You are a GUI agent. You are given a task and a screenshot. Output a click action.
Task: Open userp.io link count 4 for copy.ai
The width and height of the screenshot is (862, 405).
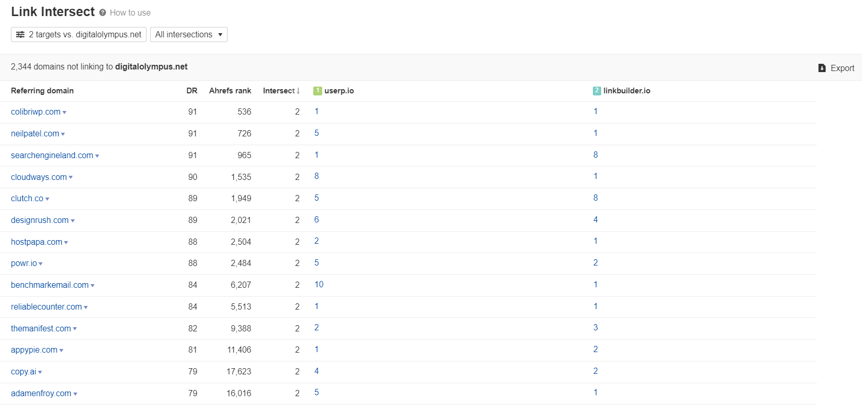coord(316,371)
